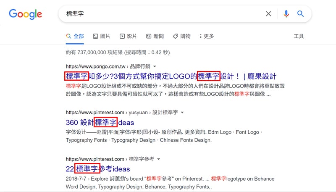Image resolution: width=336 pixels, height=192 pixels.
Task: Expand the pongo.com.tw result options arrow
Action: pyautogui.click(x=155, y=66)
